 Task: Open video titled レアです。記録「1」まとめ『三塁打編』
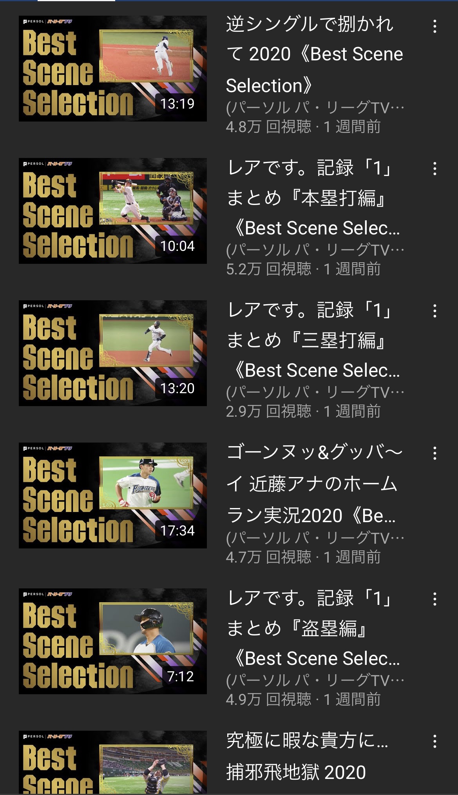313,340
